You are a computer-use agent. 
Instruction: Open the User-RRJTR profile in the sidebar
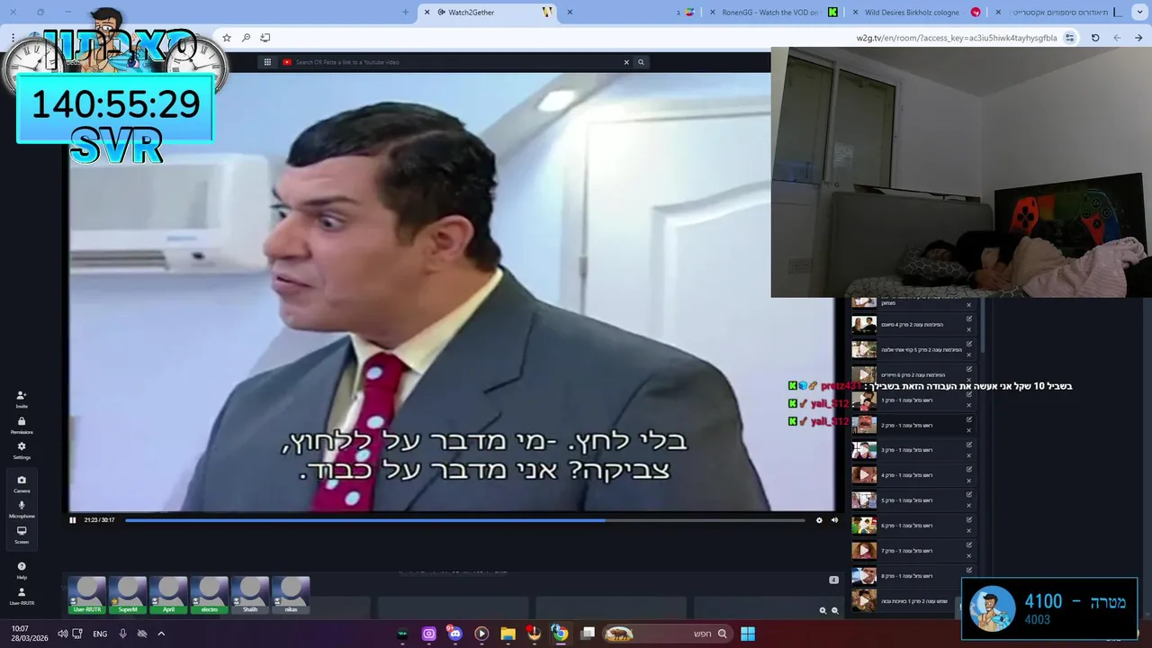(x=22, y=596)
